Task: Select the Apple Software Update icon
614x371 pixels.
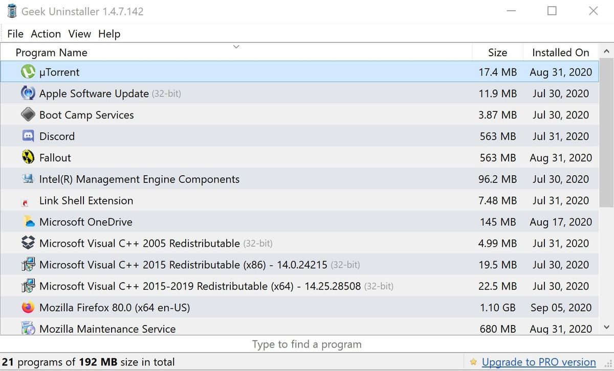Action: [x=28, y=94]
